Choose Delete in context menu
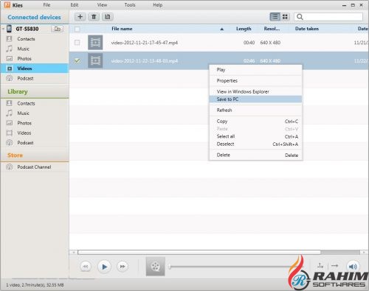Screen dimensions: 369x291 (x=255, y=155)
